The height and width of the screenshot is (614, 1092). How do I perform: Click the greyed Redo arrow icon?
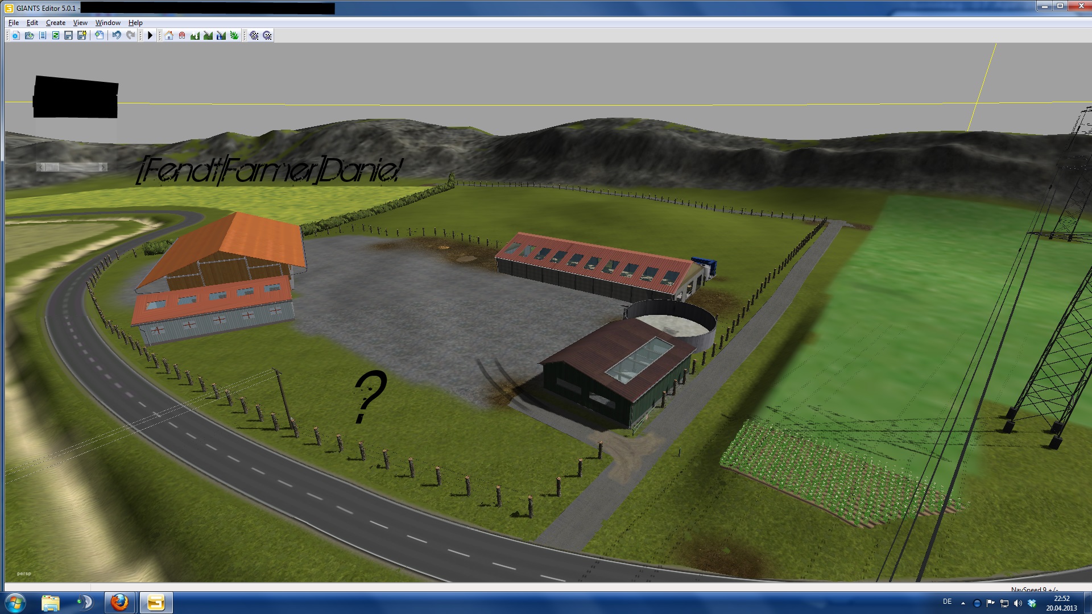[130, 36]
